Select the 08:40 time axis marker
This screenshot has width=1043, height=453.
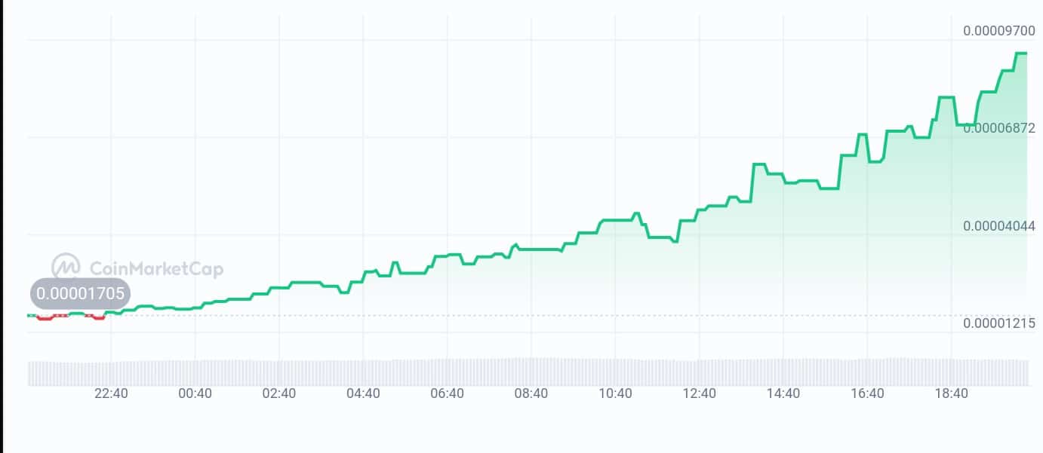531,393
